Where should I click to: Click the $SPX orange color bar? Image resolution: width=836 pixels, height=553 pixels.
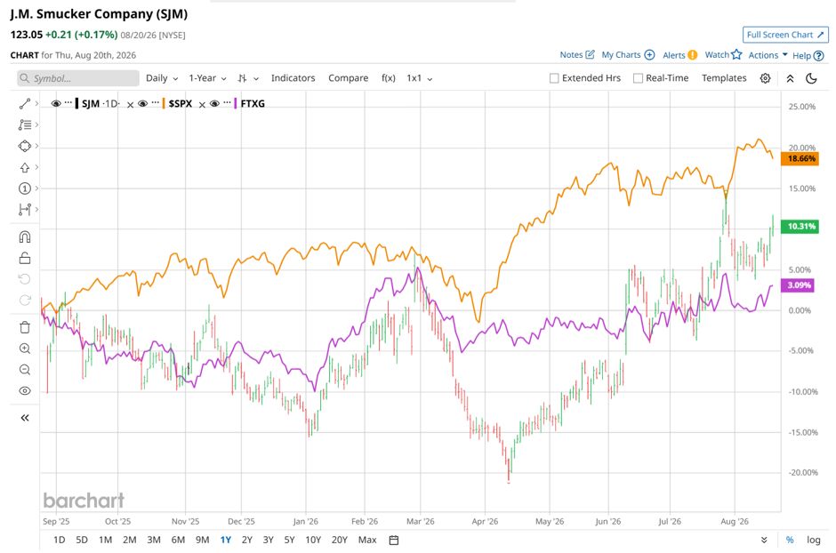pyautogui.click(x=164, y=103)
